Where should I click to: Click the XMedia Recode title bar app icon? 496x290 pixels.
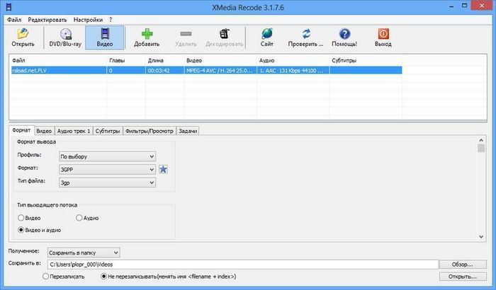tap(9, 6)
